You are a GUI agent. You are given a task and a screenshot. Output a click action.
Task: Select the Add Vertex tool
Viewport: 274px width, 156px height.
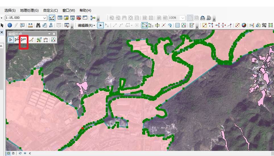tap(17, 40)
